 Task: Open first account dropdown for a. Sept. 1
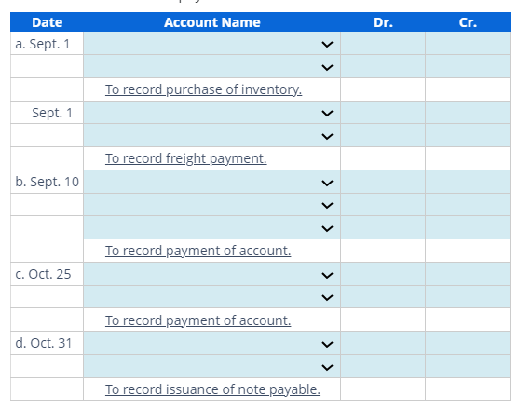coord(212,44)
